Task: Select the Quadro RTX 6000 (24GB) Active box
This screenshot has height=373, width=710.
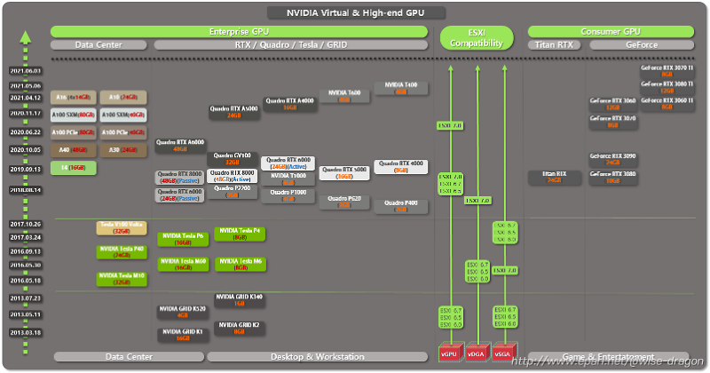Action: pyautogui.click(x=288, y=163)
